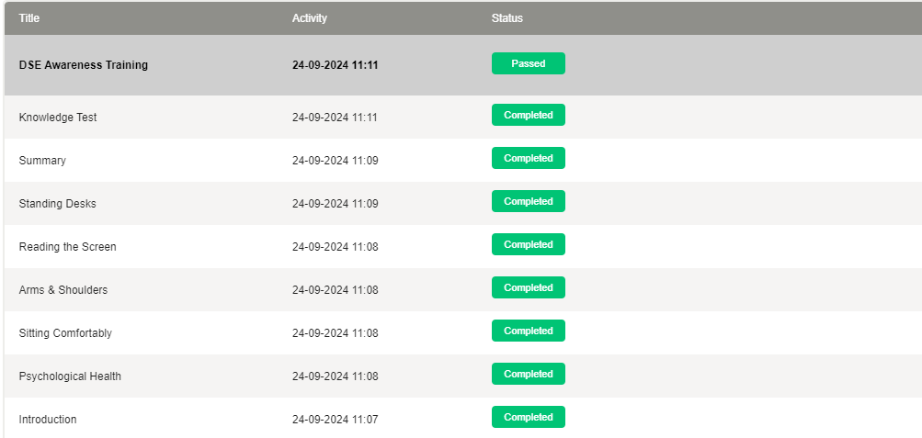Open the Knowledge Test module

(58, 118)
